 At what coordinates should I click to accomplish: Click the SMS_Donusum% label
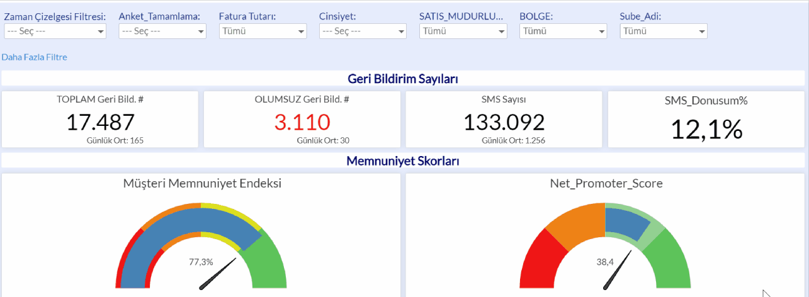point(706,100)
